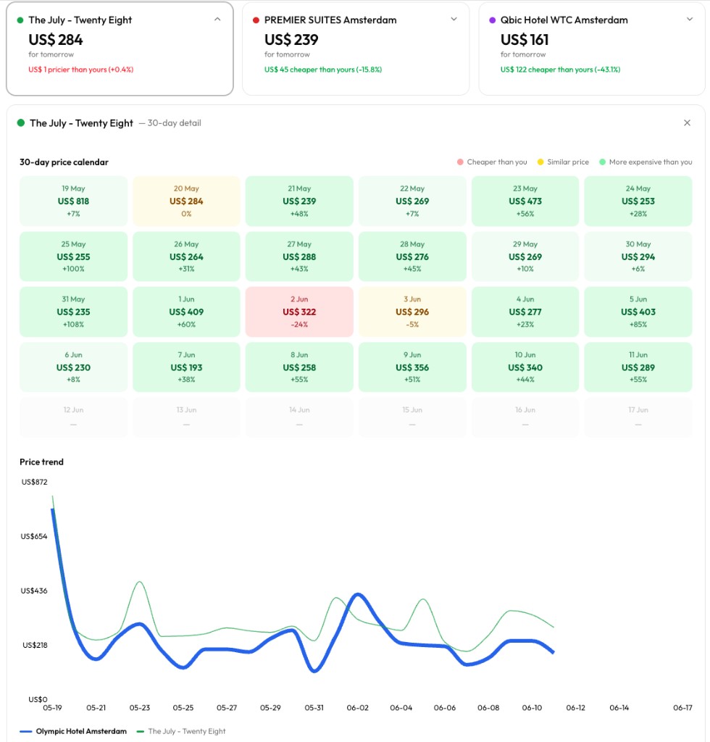Viewport: 710px width, 742px height.
Task: Click the US$872 y-axis label
Action: 35,482
